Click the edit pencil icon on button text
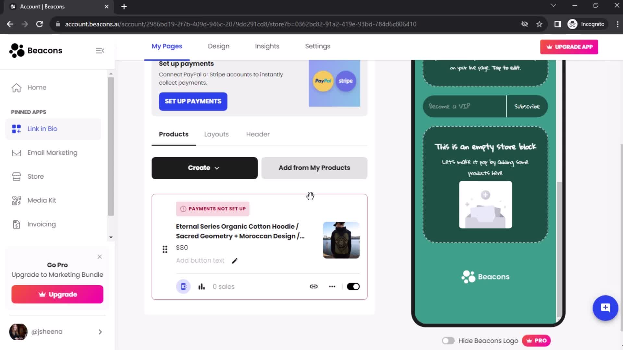 click(235, 260)
